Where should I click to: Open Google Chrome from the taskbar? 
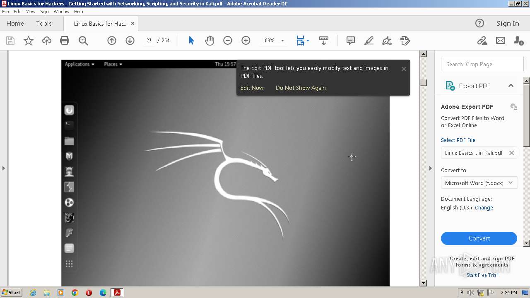[75, 293]
